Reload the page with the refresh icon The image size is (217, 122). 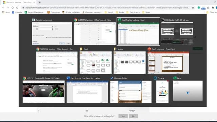13,7
